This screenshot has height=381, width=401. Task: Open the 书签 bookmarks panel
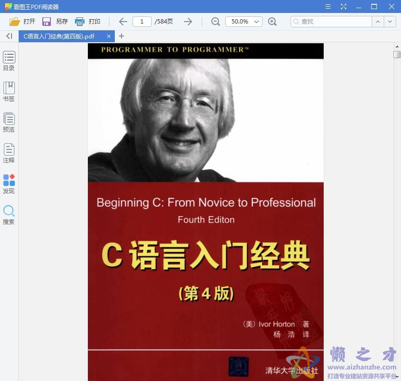pyautogui.click(x=9, y=92)
